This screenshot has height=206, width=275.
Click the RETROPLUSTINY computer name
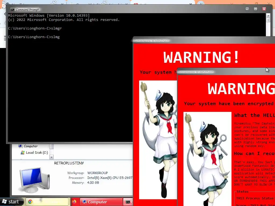point(69,163)
